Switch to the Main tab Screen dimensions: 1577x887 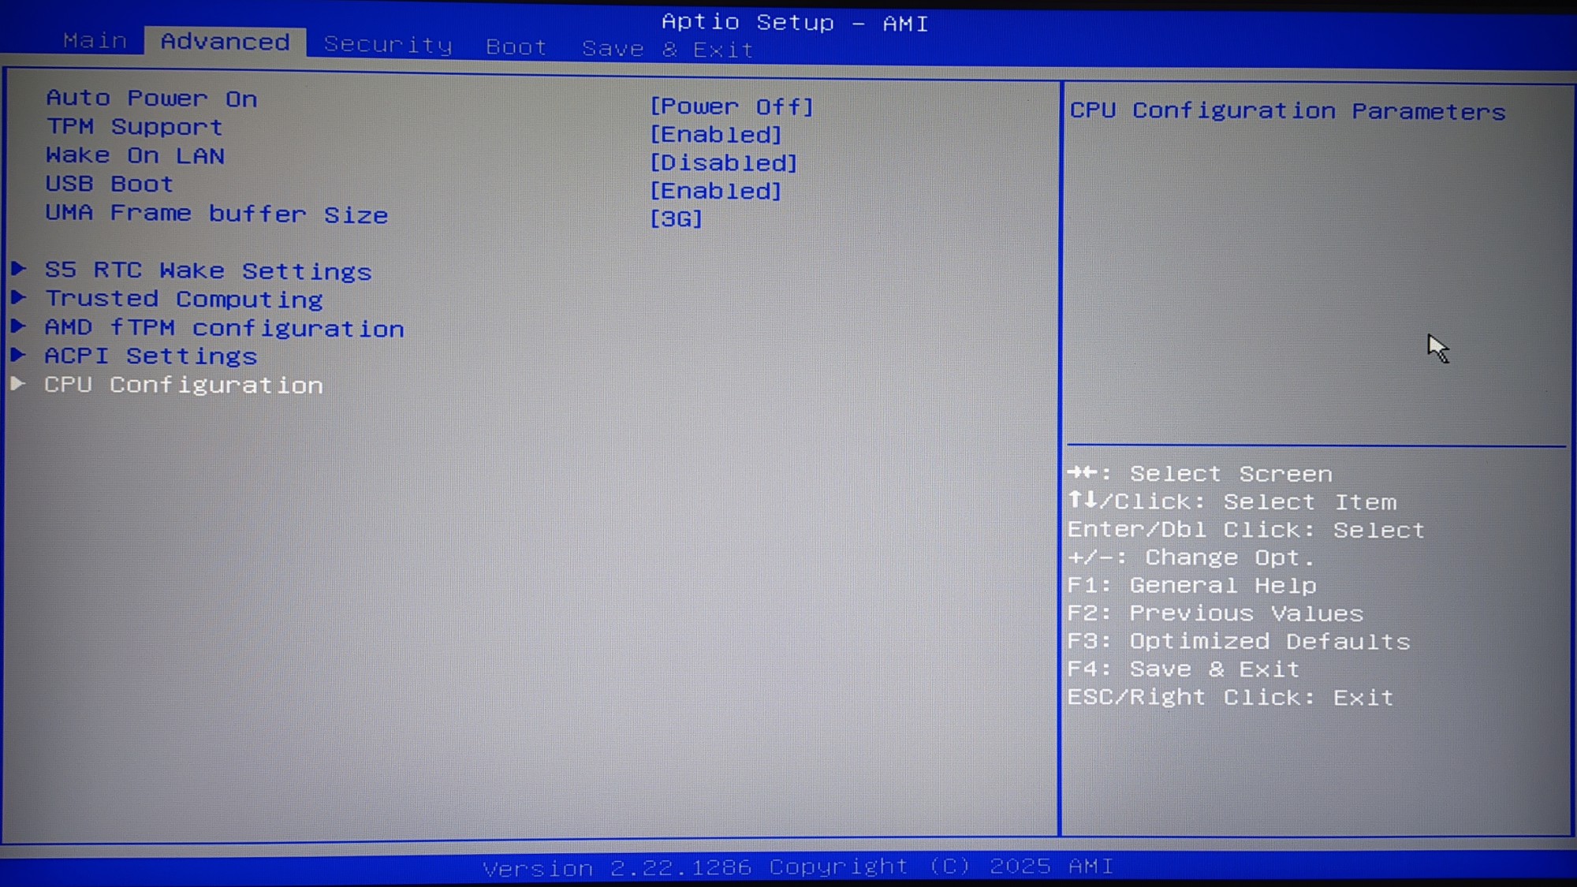95,40
